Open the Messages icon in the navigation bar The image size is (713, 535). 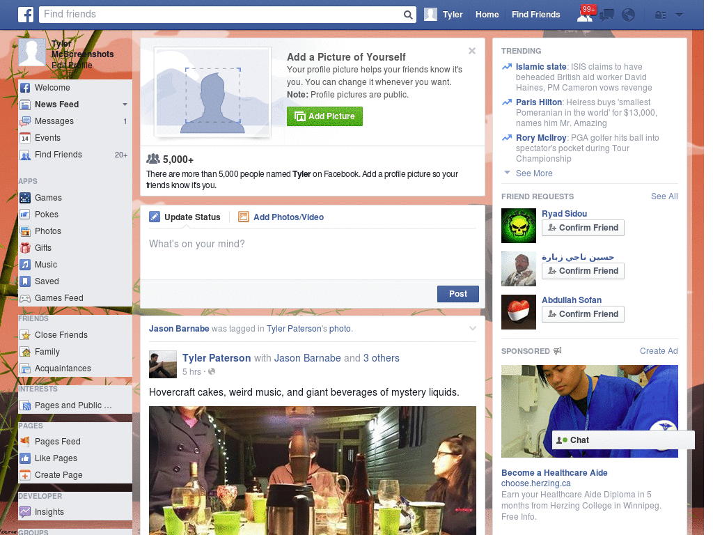pyautogui.click(x=606, y=14)
